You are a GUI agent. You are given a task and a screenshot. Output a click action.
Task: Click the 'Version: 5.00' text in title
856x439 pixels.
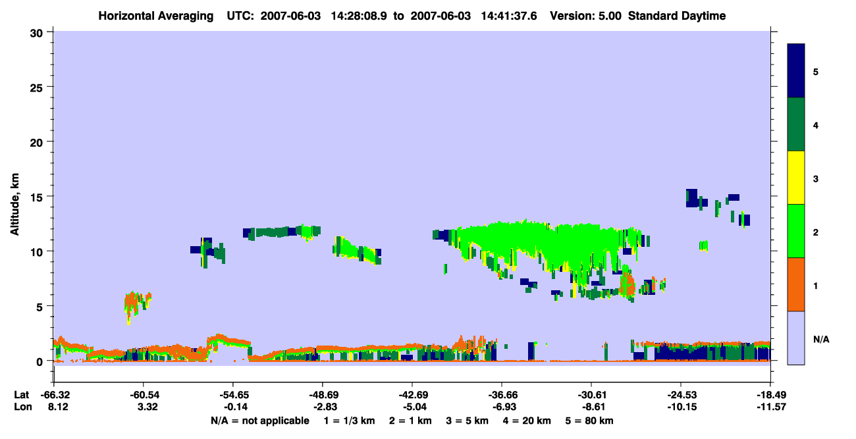(x=585, y=16)
